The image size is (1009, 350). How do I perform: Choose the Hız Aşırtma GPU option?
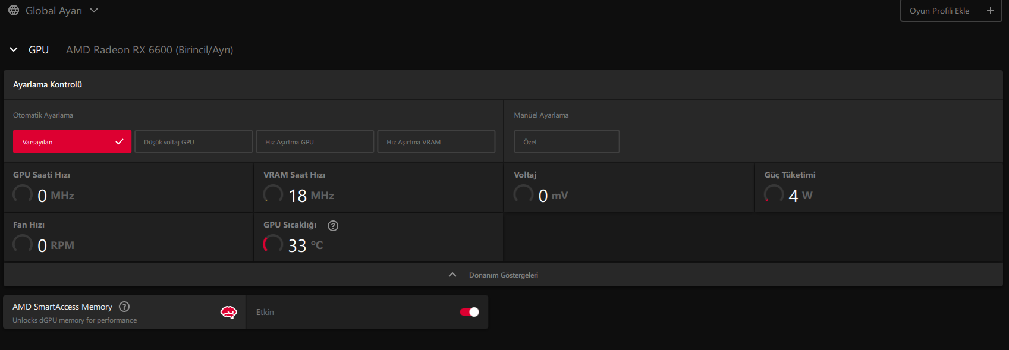[x=315, y=142]
